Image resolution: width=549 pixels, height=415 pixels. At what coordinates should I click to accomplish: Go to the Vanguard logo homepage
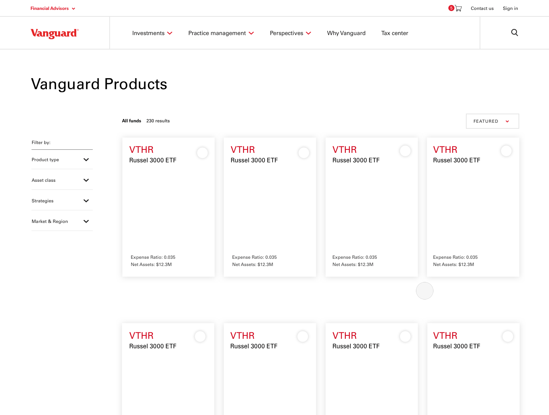click(55, 34)
